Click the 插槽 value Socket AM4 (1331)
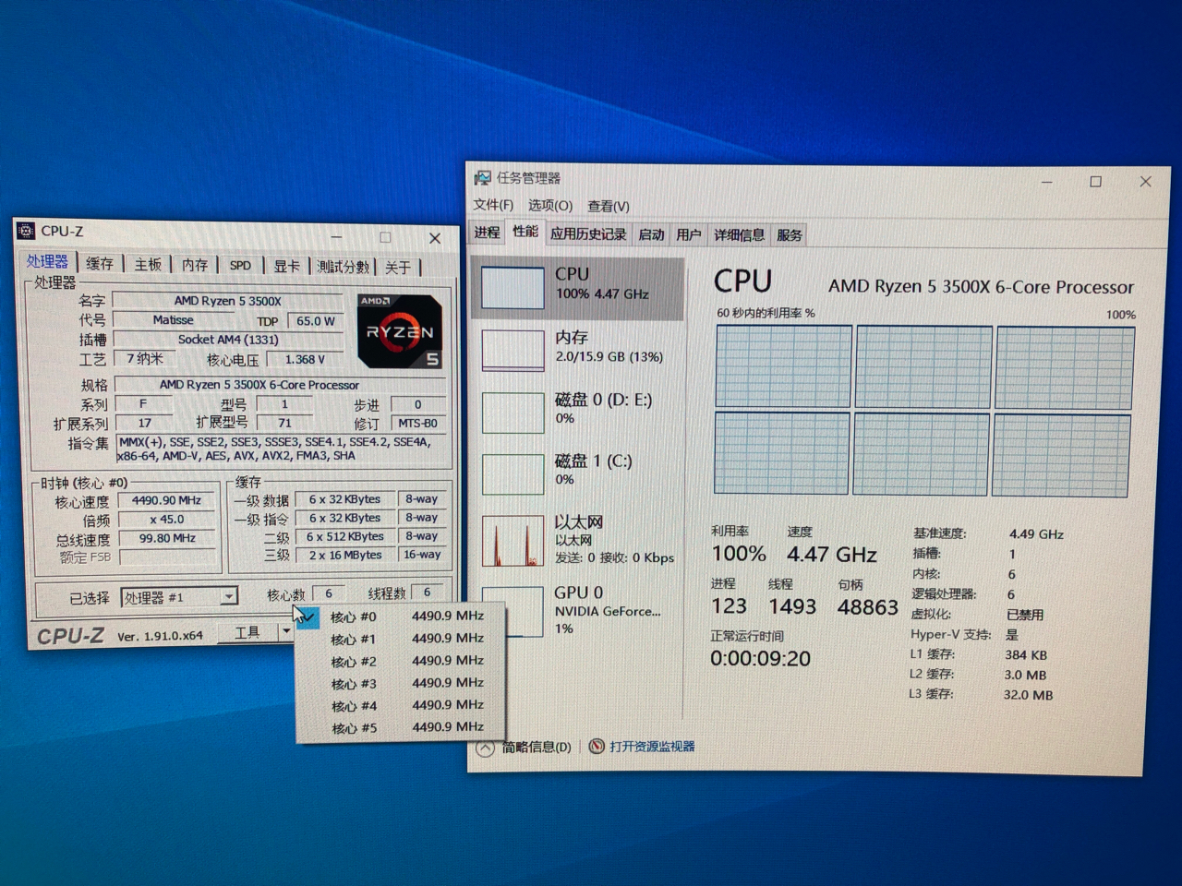Screen dimensions: 1182x886 (228, 340)
